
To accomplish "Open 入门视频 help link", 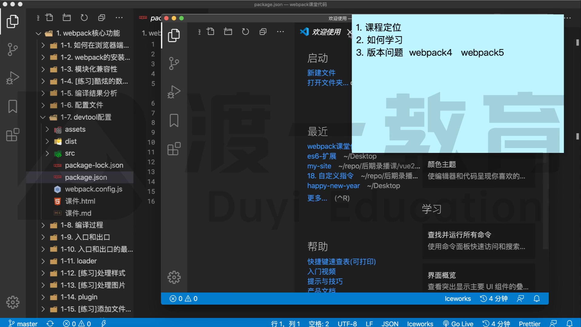I will click(321, 272).
